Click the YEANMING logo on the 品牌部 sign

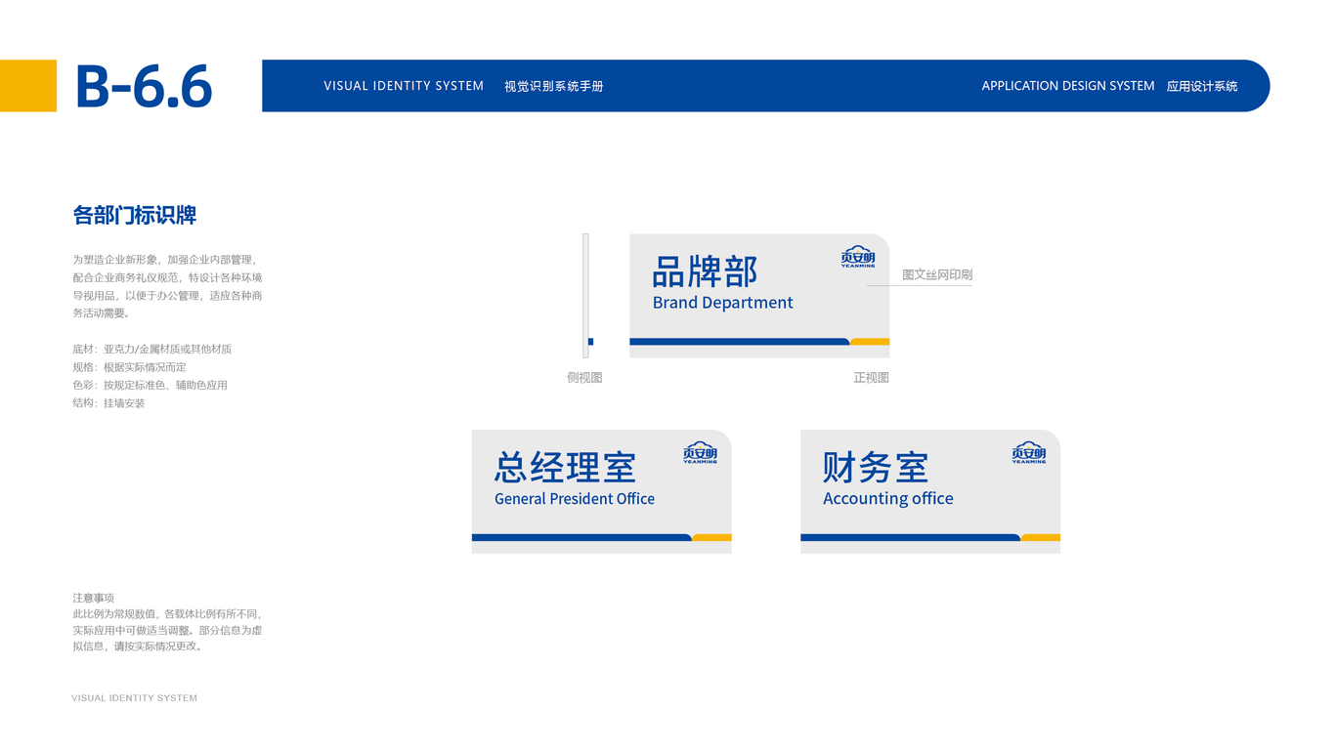(858, 257)
